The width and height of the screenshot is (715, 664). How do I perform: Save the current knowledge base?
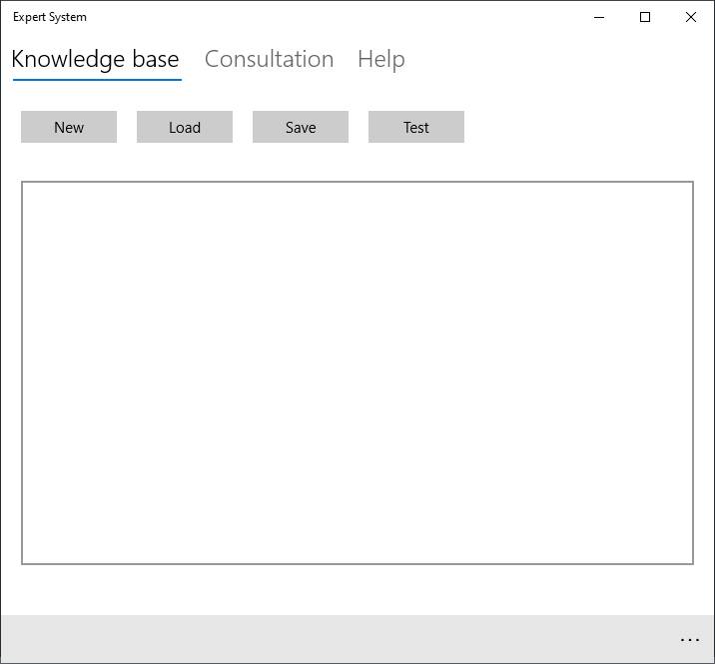point(301,127)
